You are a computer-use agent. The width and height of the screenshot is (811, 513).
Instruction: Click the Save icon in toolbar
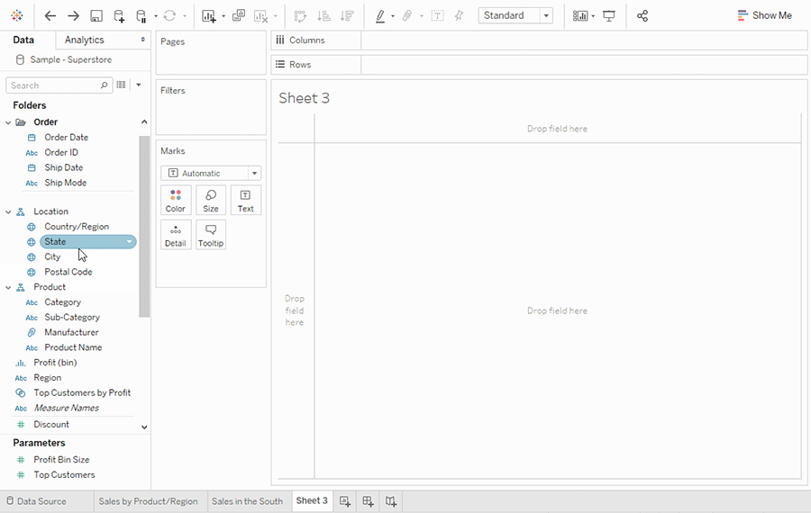click(96, 16)
